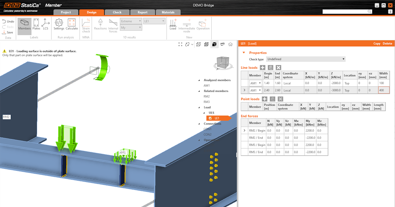This screenshot has height=207, width=395.
Task: Add a new Load
Action: tap(173, 25)
